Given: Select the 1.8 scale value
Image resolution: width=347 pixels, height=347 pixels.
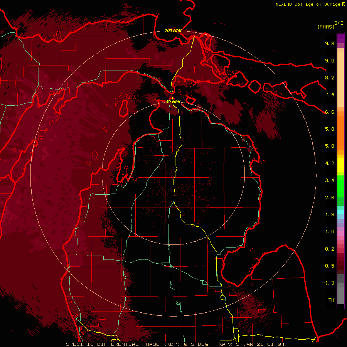Looking at the screenshot, I should click(330, 215).
